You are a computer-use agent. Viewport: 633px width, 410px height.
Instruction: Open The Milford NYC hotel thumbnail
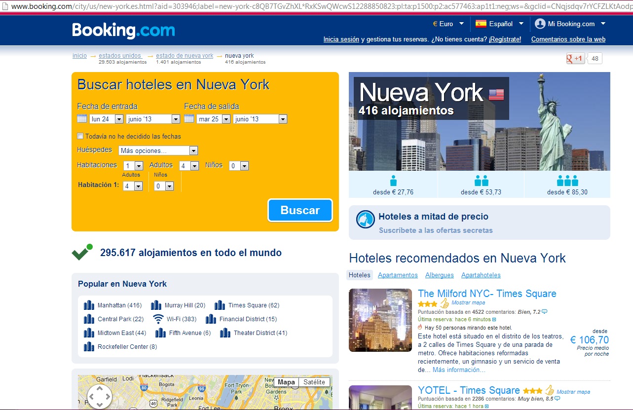coord(380,320)
